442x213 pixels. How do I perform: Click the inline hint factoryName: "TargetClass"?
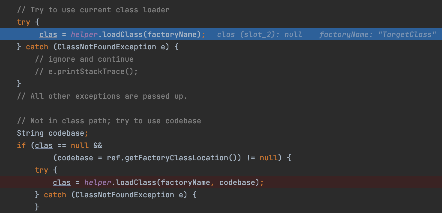(377, 34)
